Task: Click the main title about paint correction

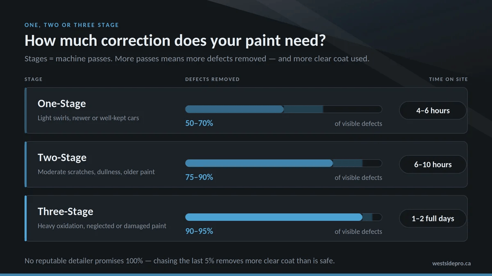Action: tap(175, 41)
